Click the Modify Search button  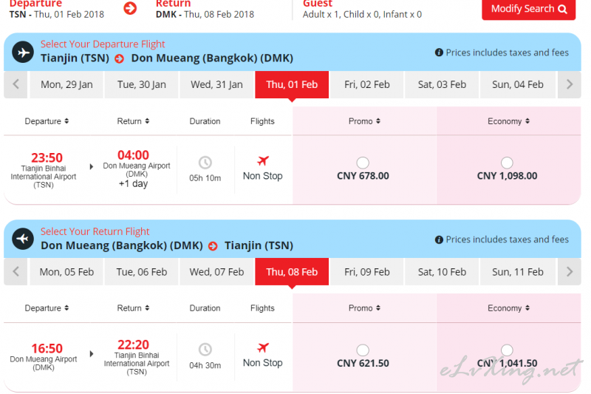[x=528, y=9]
